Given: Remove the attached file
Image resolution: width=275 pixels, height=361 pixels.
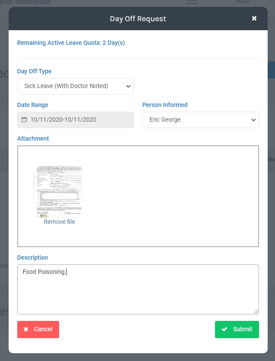Looking at the screenshot, I should click(59, 222).
